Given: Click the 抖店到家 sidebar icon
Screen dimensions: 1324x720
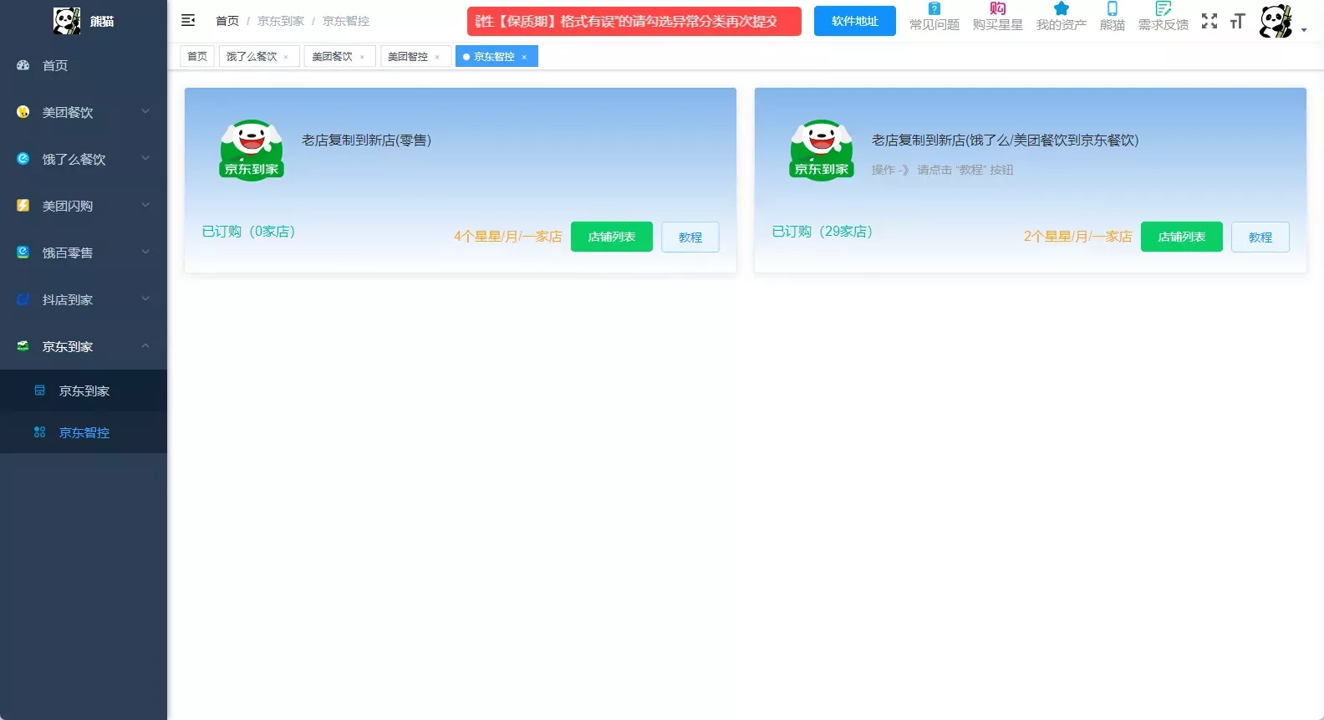Looking at the screenshot, I should click(23, 299).
